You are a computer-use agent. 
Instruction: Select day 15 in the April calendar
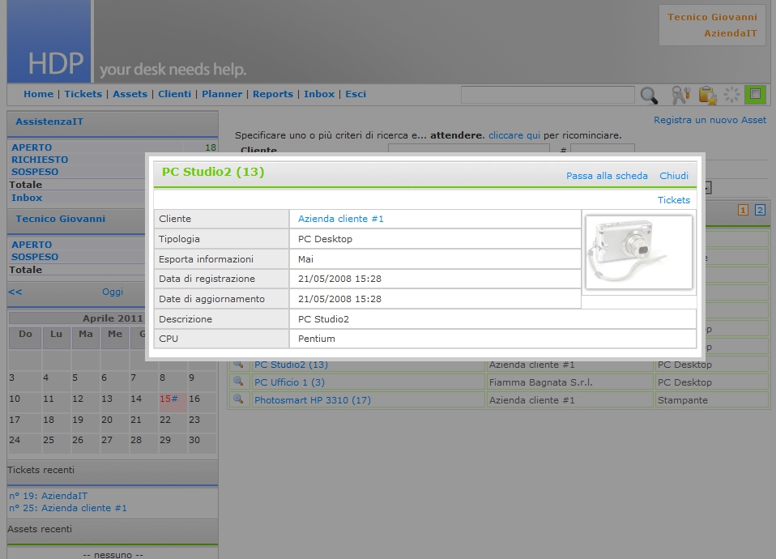point(167,399)
